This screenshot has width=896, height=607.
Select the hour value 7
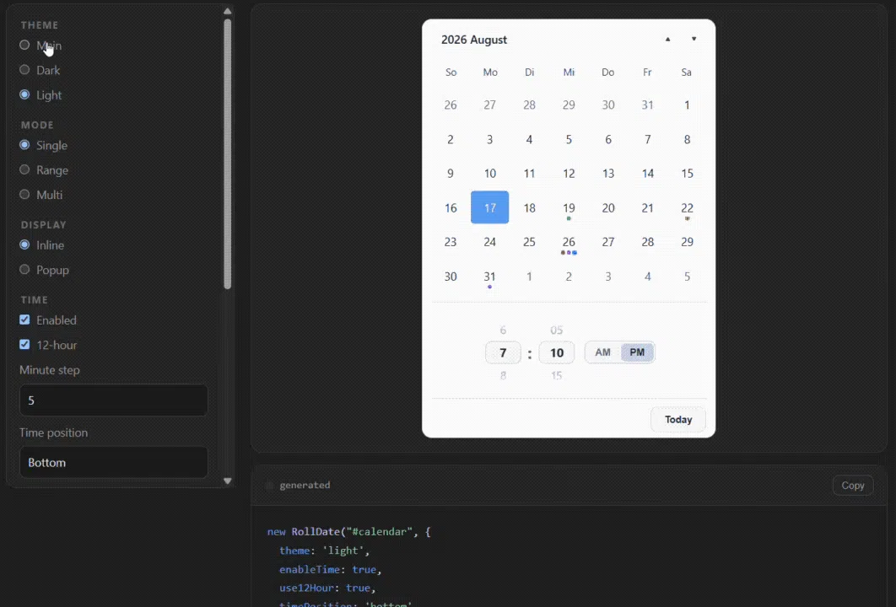(x=503, y=353)
